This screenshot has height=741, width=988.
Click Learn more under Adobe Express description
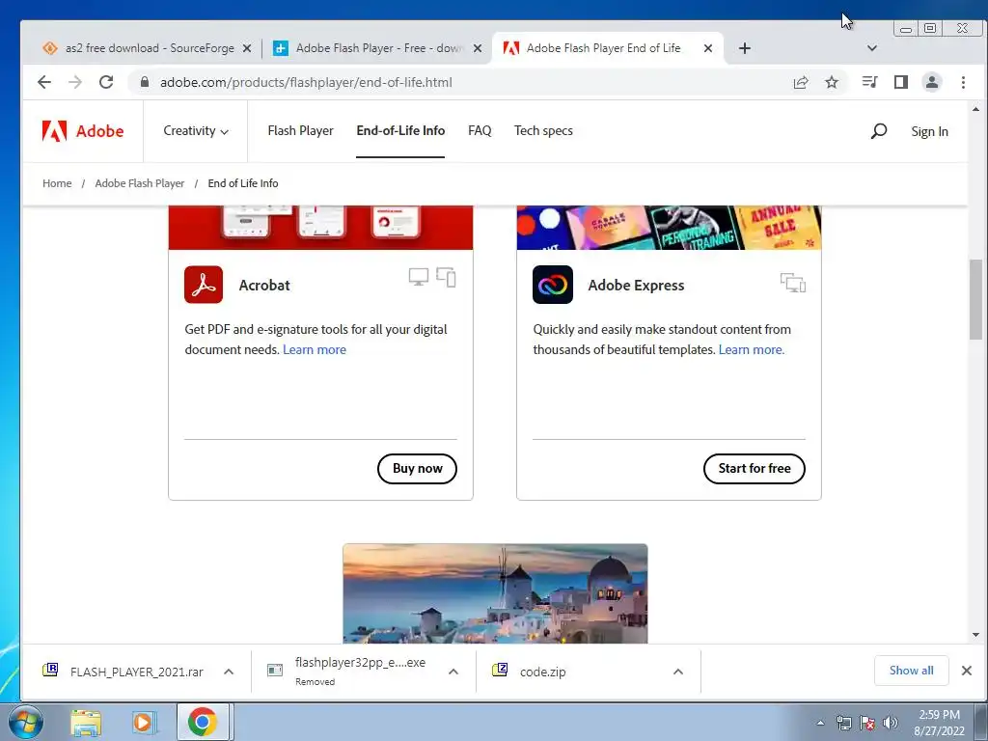(x=752, y=349)
